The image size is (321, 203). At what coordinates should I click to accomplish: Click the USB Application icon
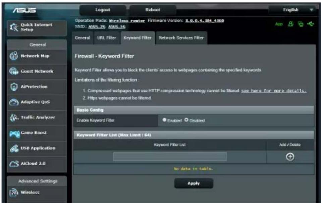(x=14, y=148)
